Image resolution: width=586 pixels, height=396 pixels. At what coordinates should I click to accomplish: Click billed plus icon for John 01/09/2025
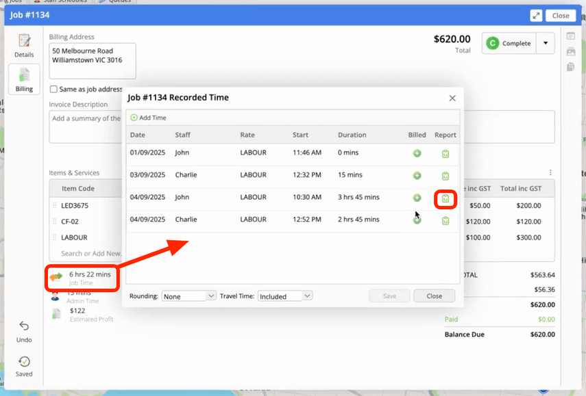[x=417, y=154]
